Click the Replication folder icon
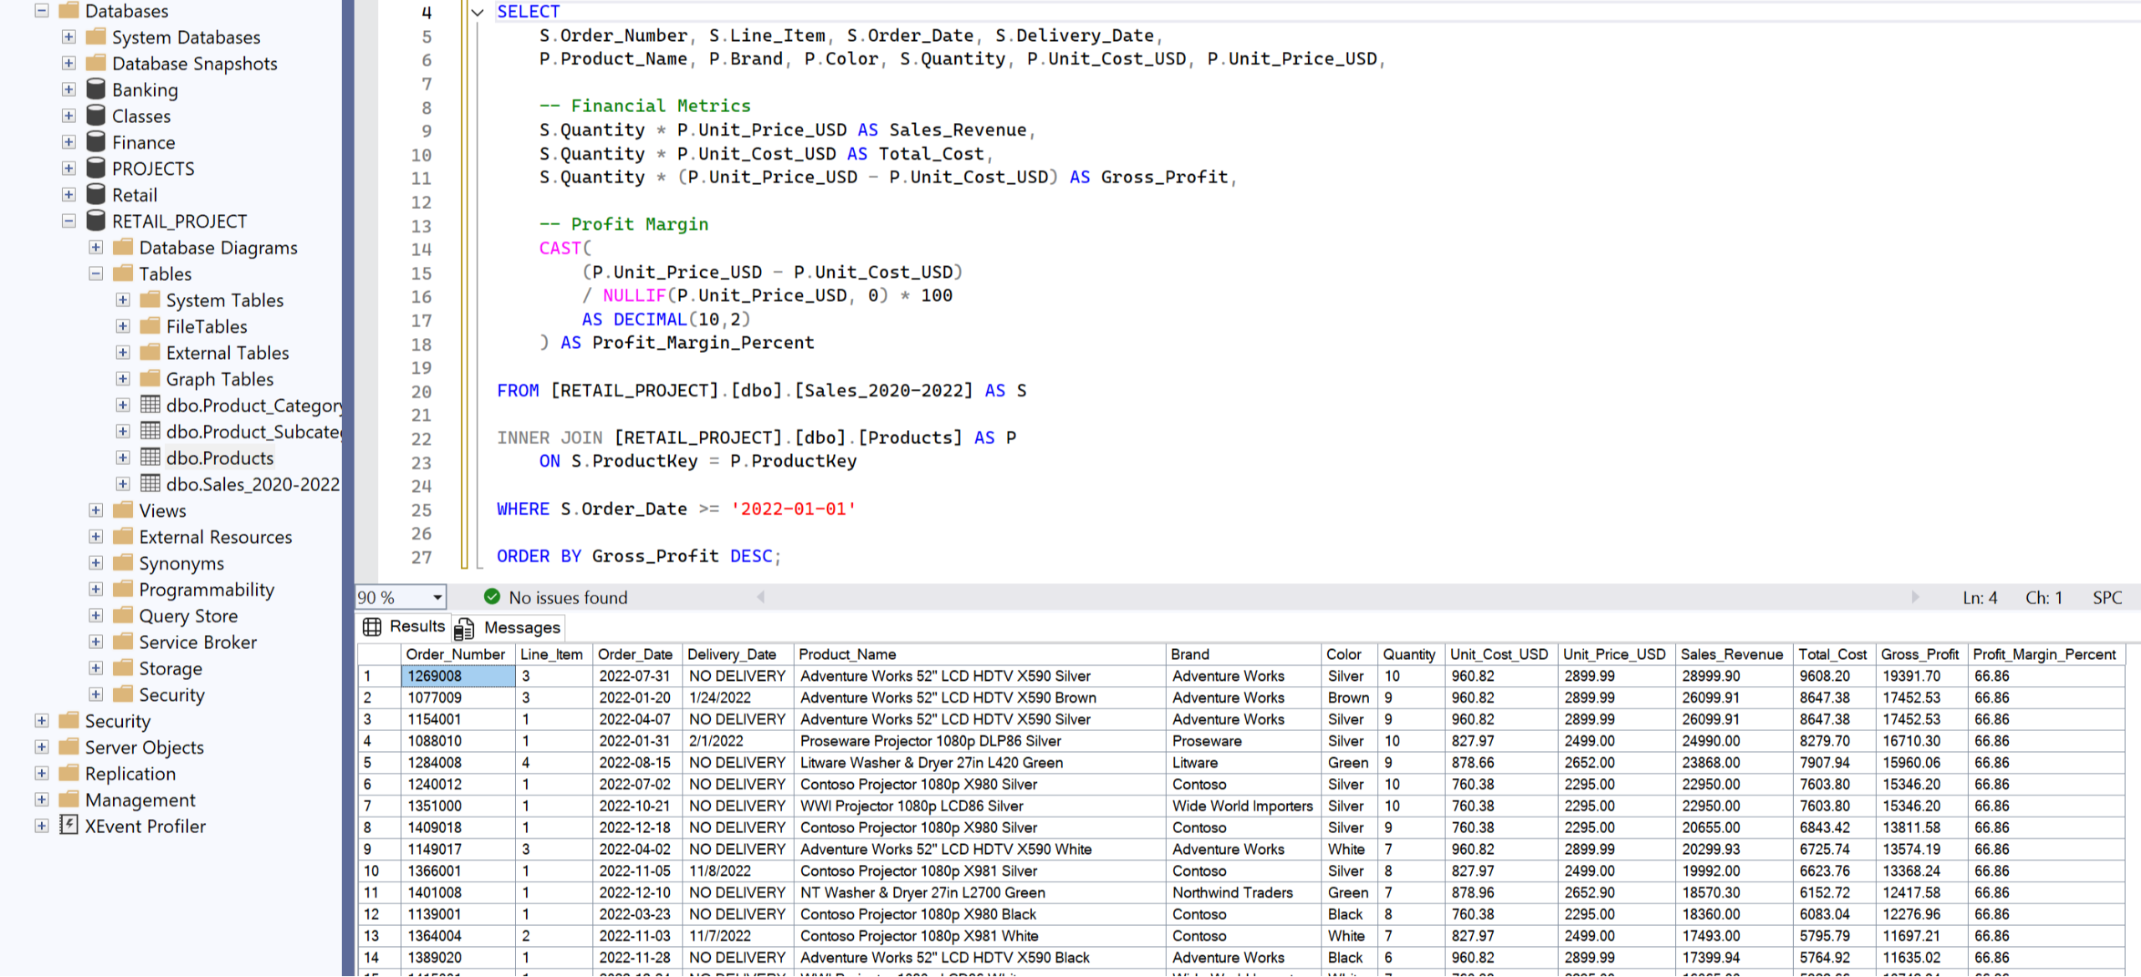This screenshot has height=977, width=2141. point(69,773)
